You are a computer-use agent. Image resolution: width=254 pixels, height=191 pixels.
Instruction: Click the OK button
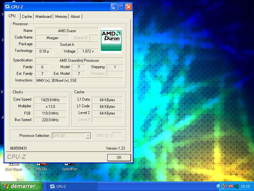click(119, 158)
